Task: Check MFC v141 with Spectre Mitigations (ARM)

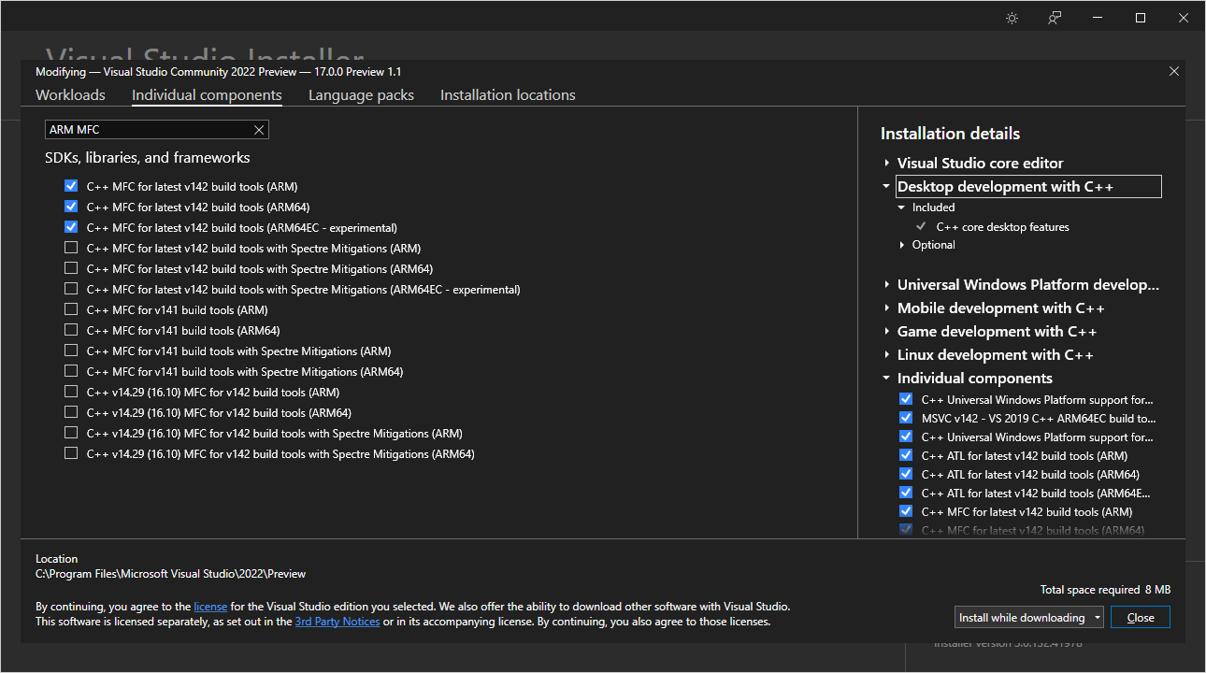Action: pos(71,351)
